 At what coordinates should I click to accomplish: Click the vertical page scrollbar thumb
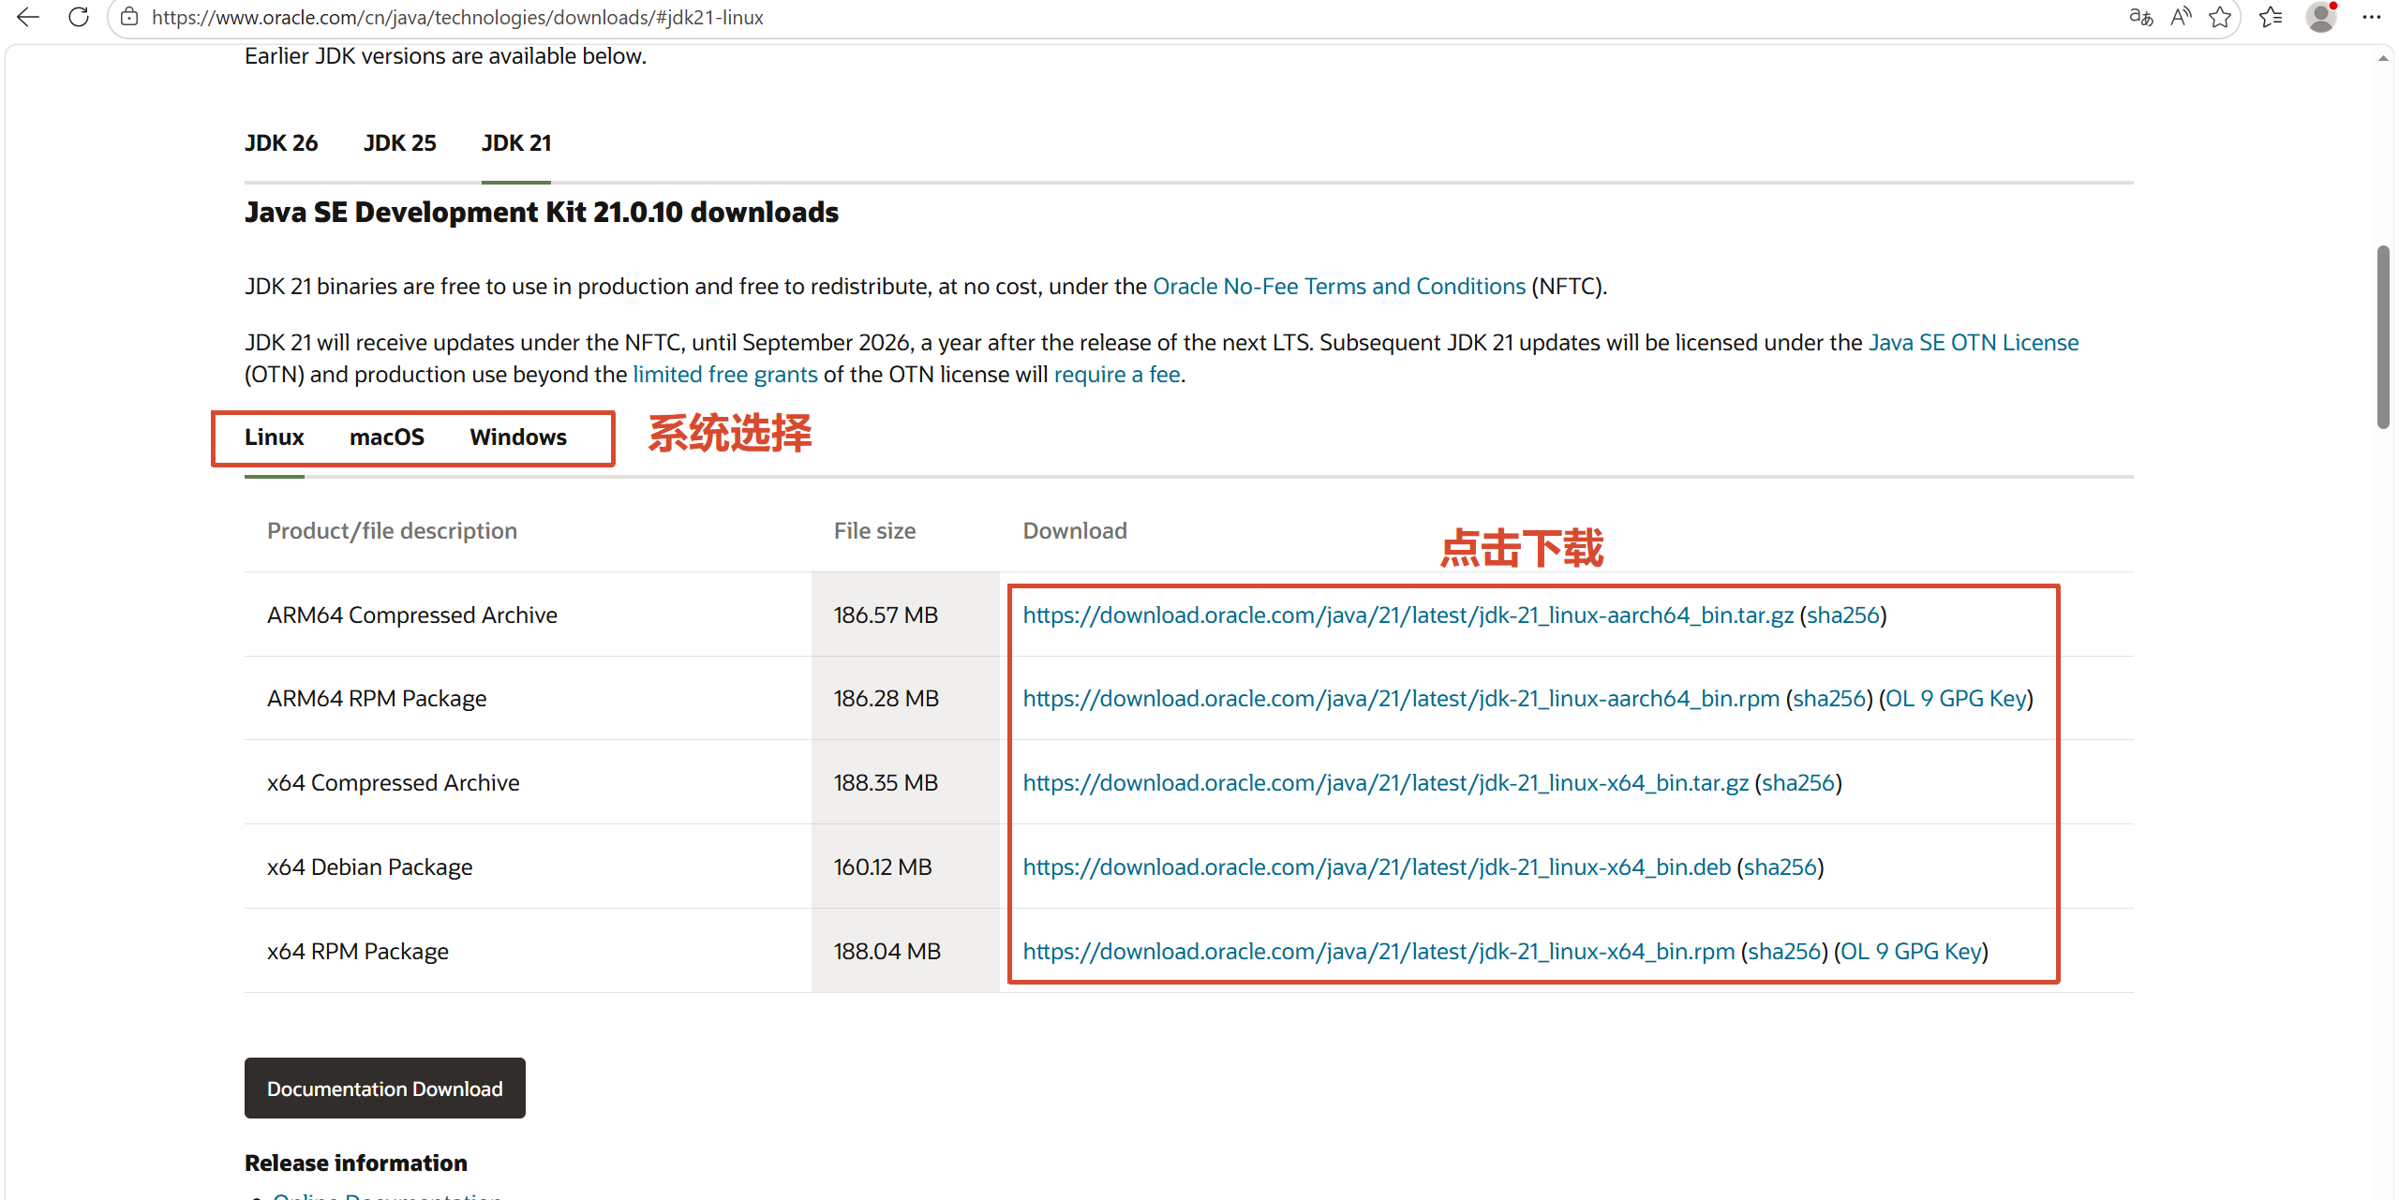2383,337
